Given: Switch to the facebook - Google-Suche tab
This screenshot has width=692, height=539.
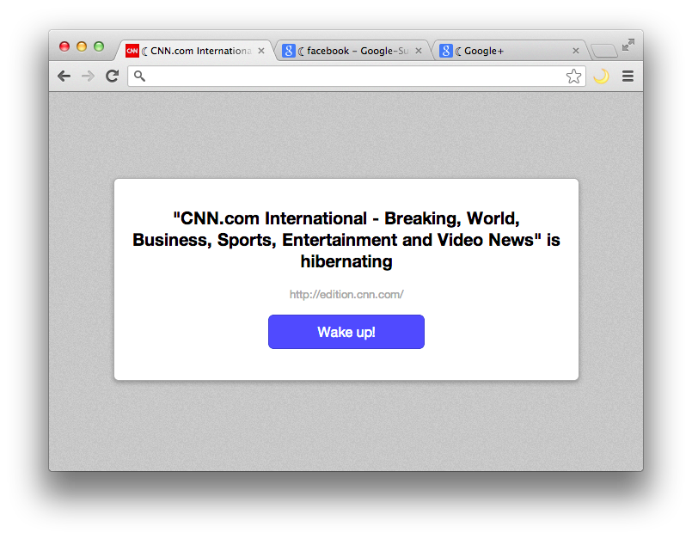Looking at the screenshot, I should [x=352, y=51].
